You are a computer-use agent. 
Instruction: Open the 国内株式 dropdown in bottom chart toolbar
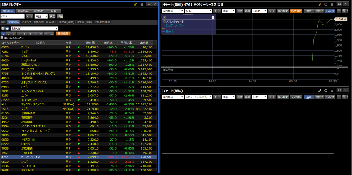click(173, 97)
